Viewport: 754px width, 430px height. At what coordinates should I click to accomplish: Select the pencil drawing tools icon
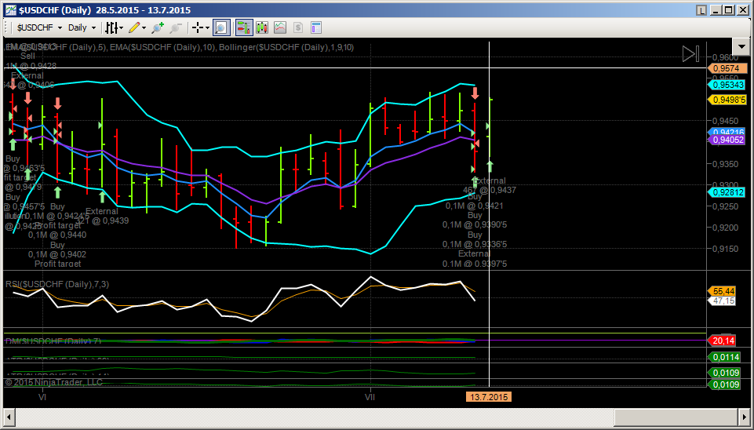click(x=134, y=27)
